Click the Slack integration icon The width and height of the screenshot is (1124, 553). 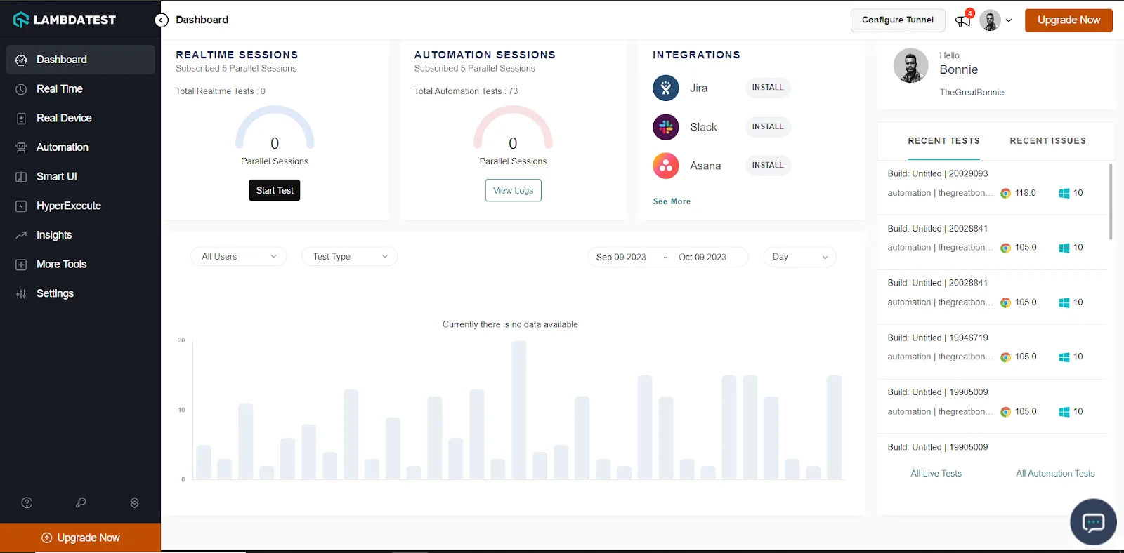click(x=665, y=127)
